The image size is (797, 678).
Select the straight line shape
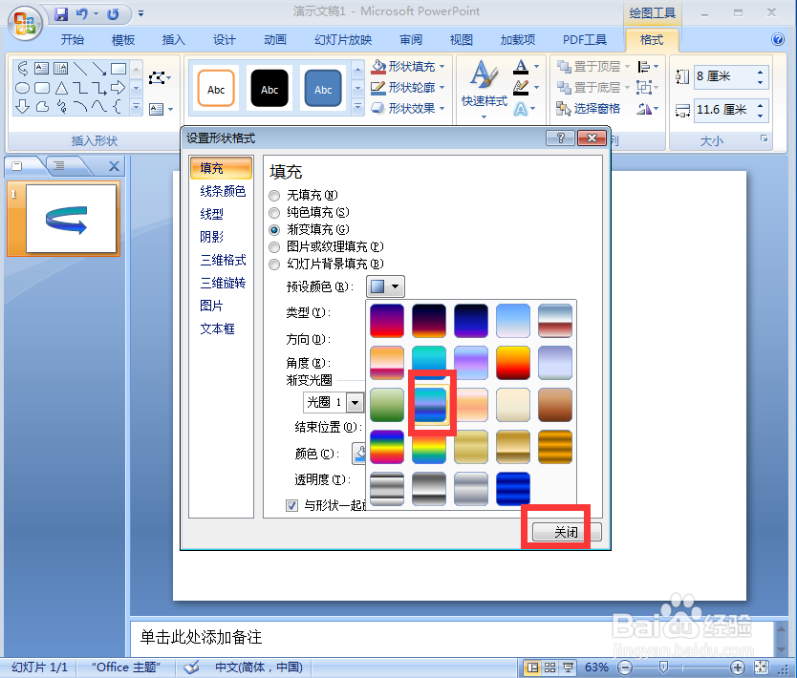(80, 68)
